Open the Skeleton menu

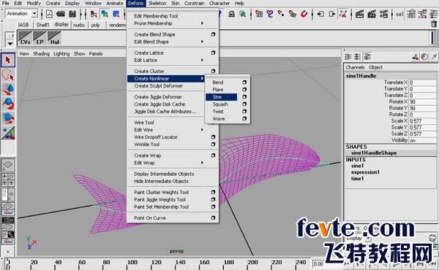tap(157, 4)
